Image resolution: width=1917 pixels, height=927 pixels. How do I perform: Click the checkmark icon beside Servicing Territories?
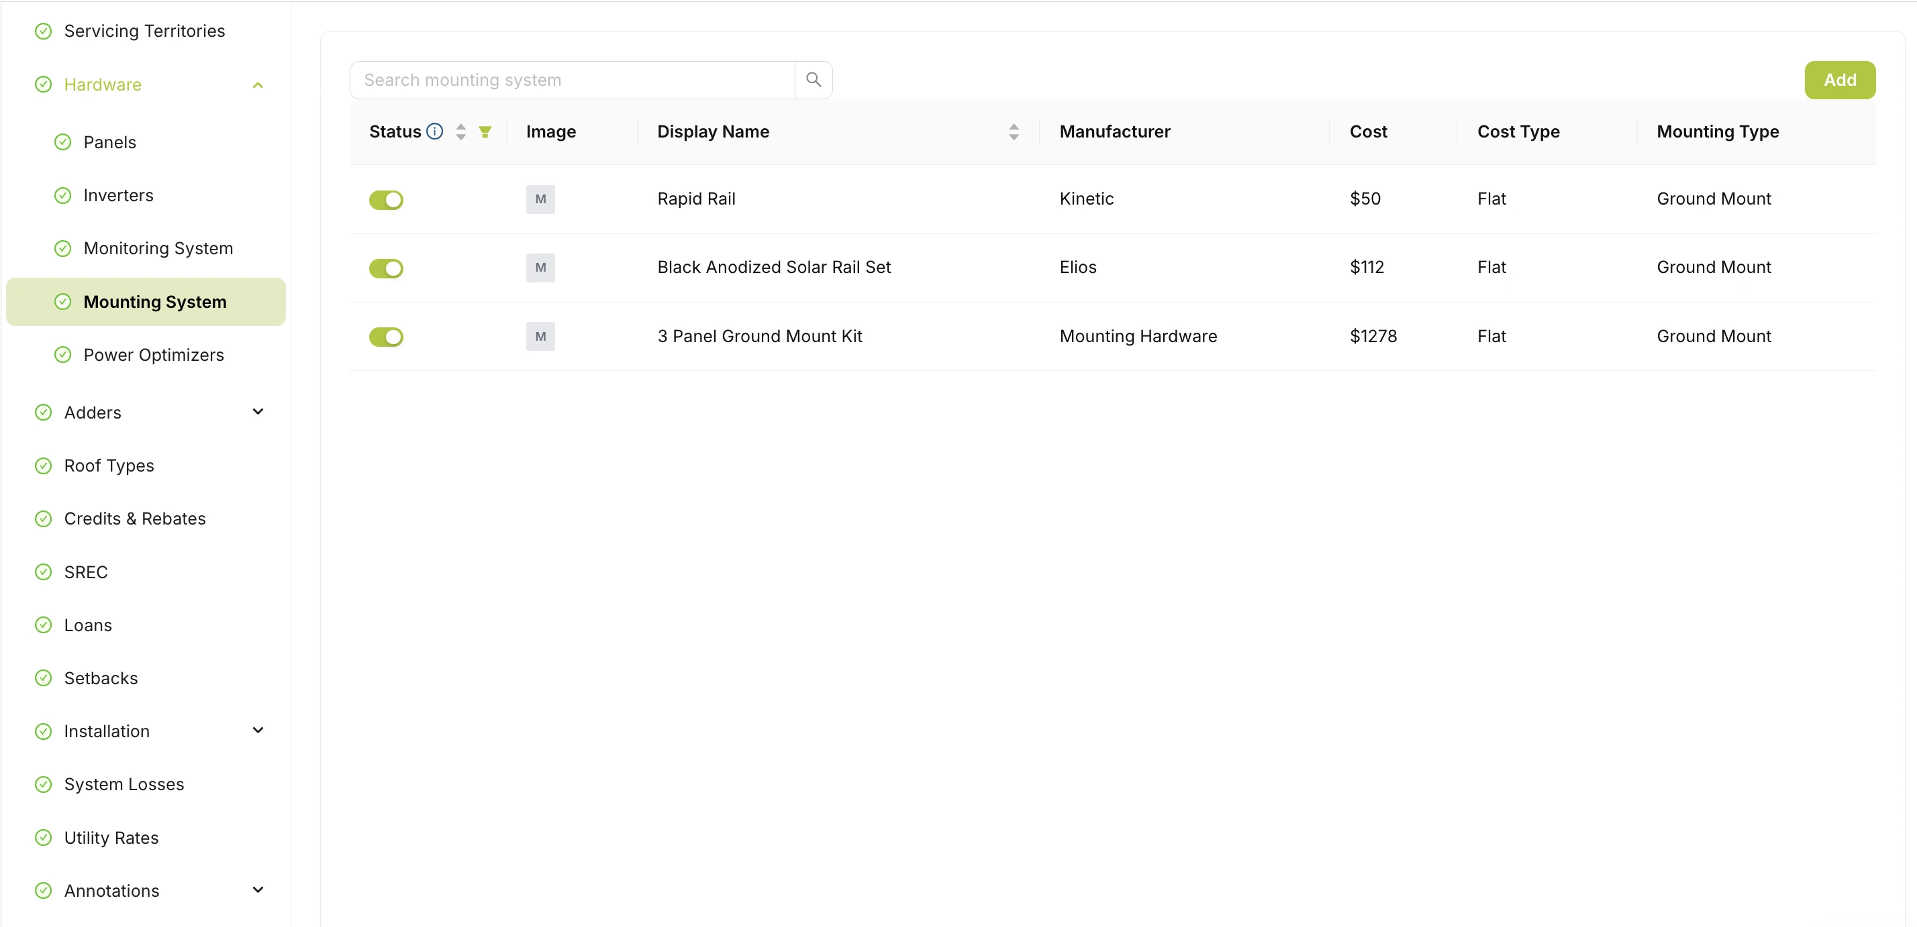coord(44,32)
